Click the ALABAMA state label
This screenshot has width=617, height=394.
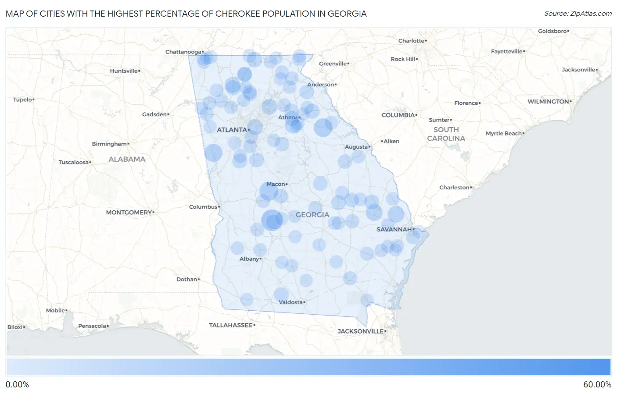(127, 159)
